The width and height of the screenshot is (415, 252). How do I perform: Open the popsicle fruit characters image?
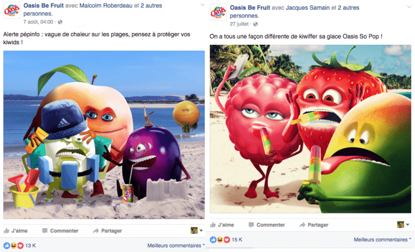pos(310,129)
